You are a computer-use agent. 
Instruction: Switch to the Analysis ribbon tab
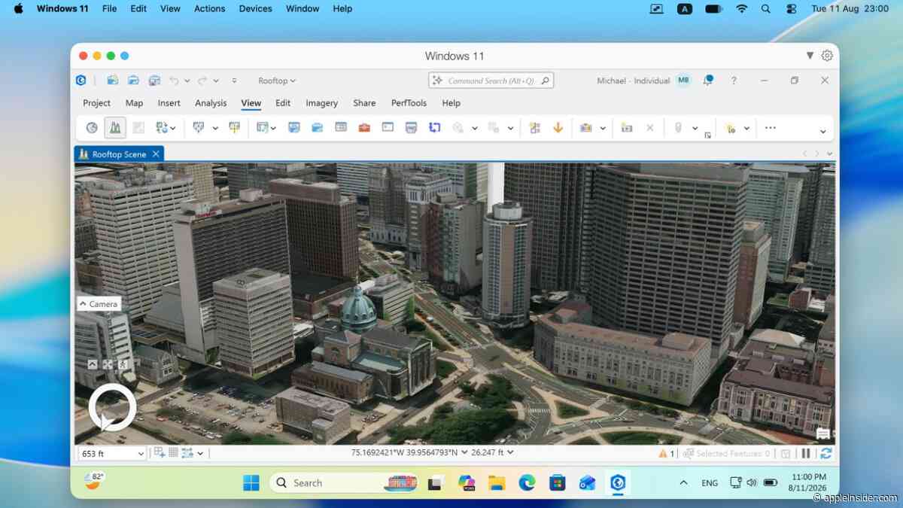pos(211,103)
